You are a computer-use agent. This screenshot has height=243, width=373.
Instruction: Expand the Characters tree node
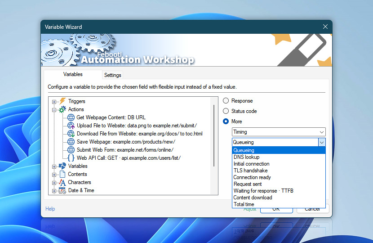54,183
